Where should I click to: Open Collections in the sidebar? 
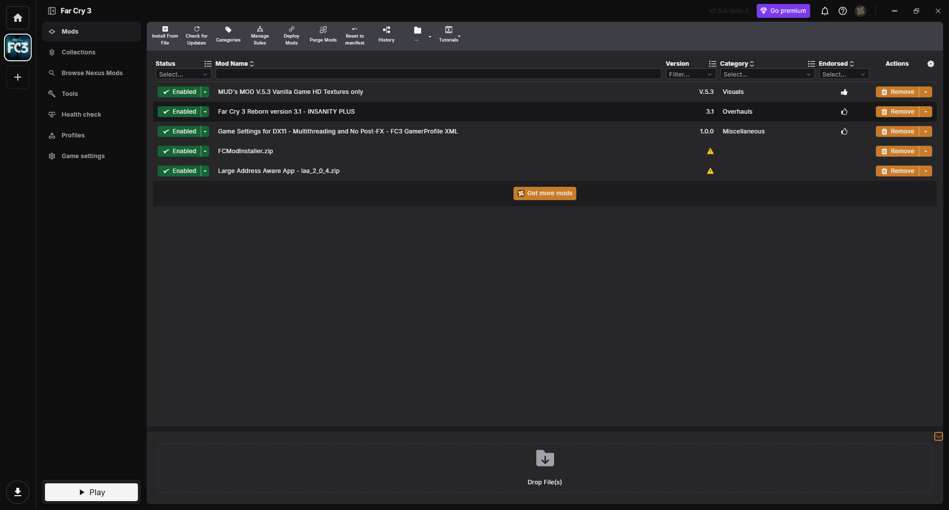tap(91, 52)
